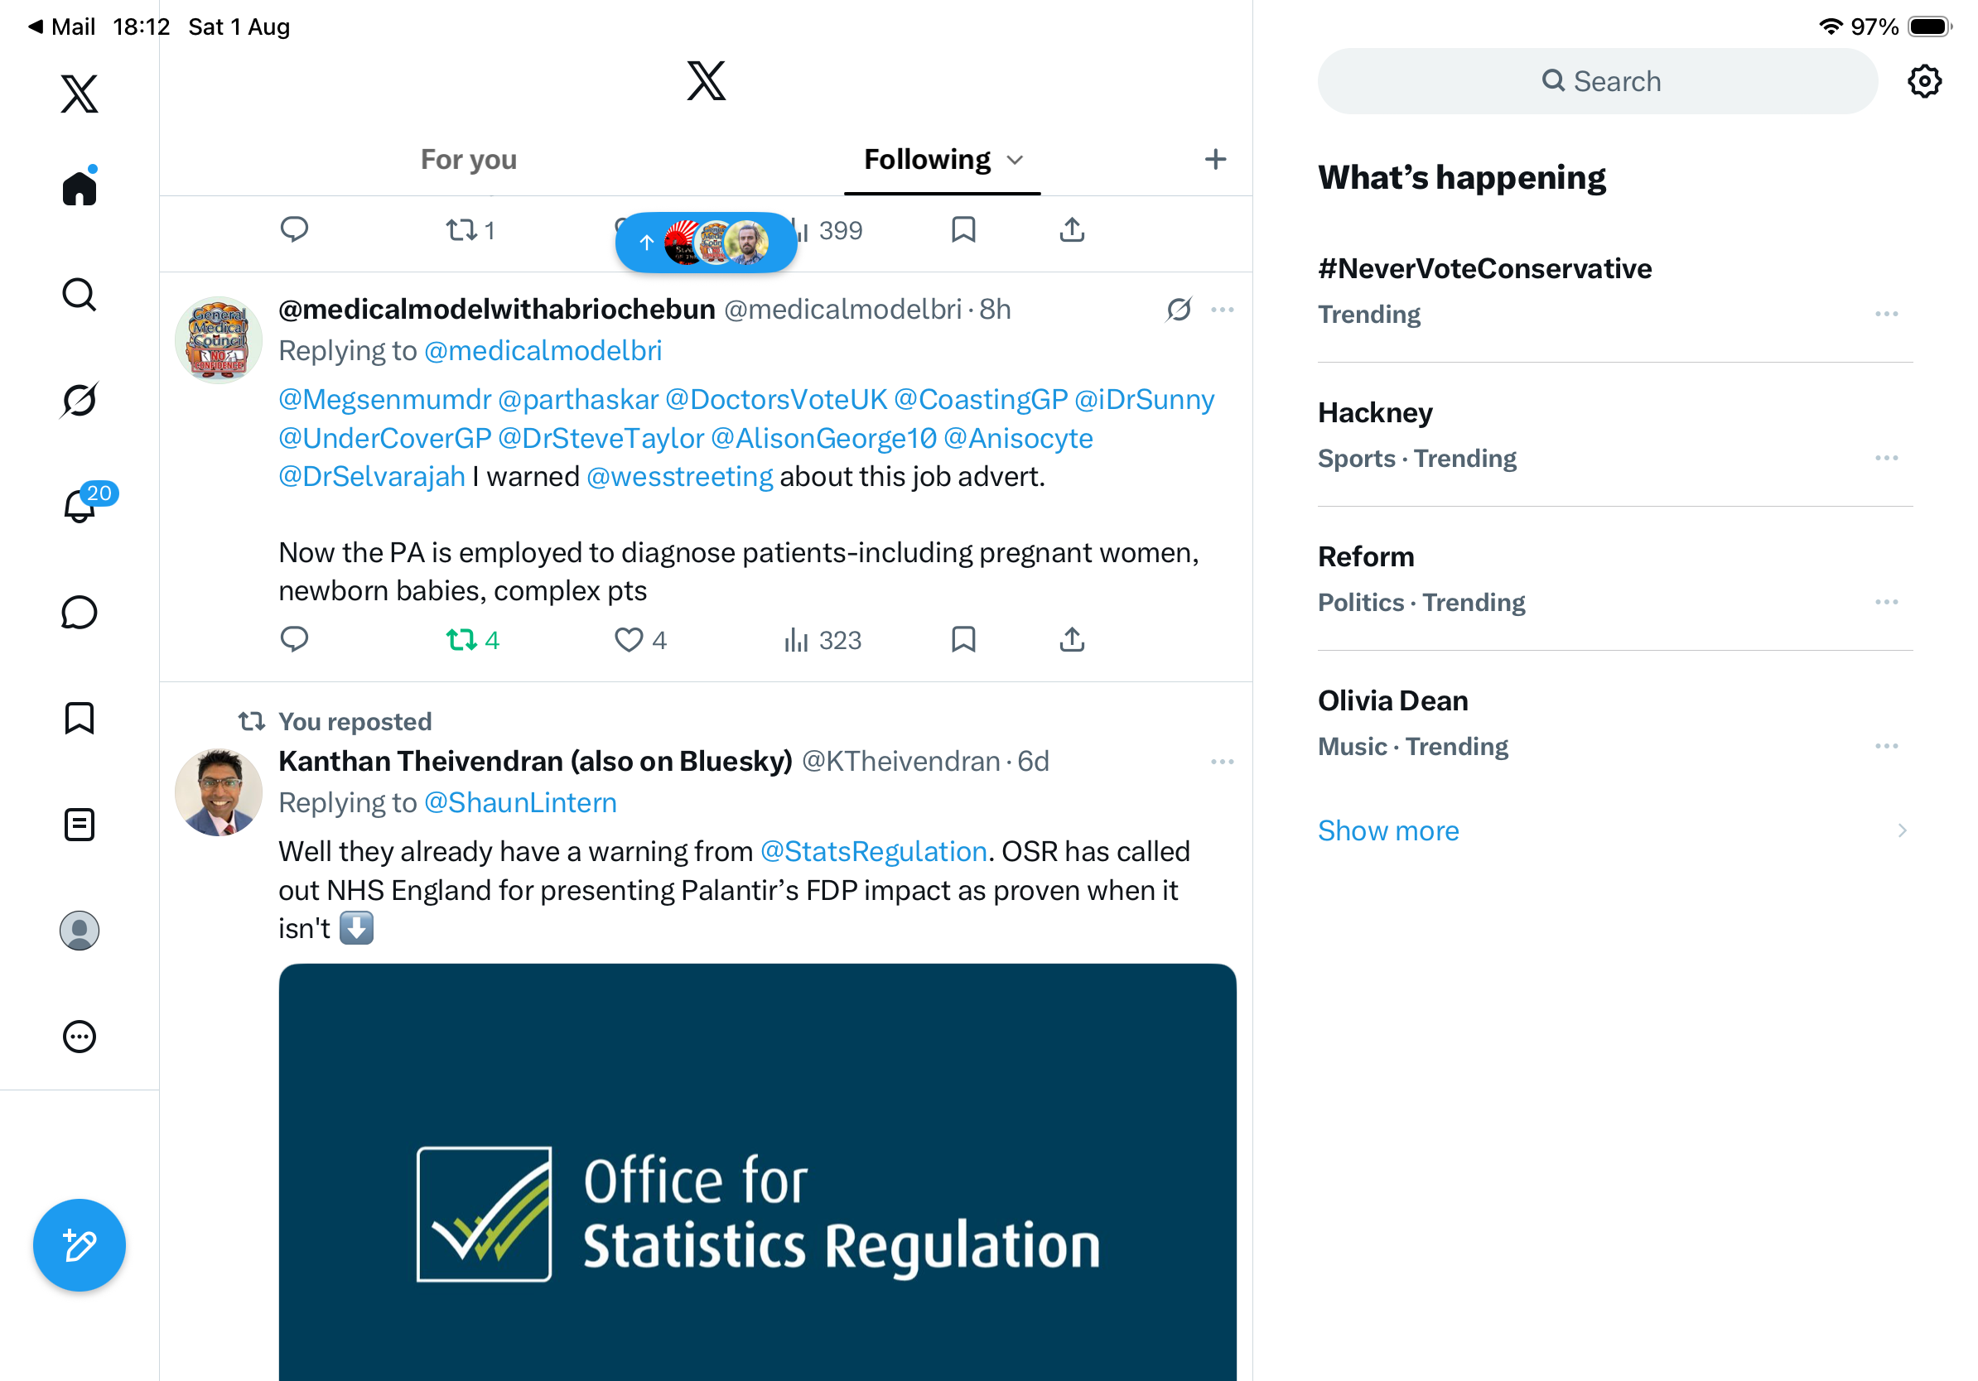Show more trending topics
This screenshot has width=1978, height=1381.
(x=1388, y=831)
